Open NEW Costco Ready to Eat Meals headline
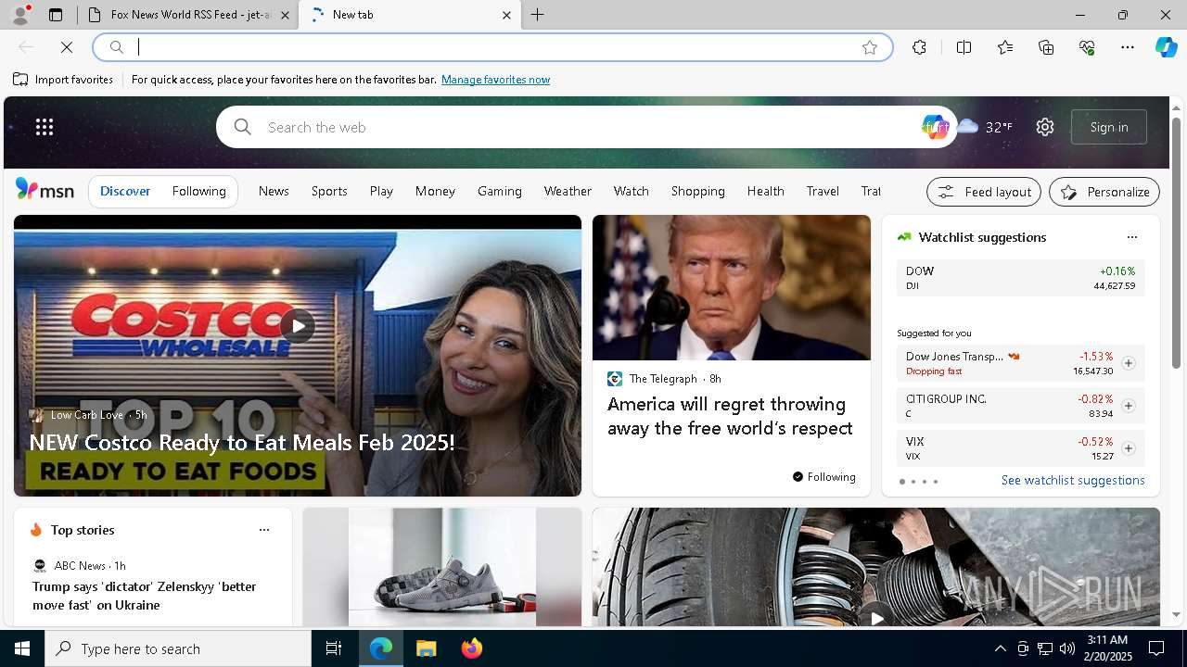 pos(242,442)
